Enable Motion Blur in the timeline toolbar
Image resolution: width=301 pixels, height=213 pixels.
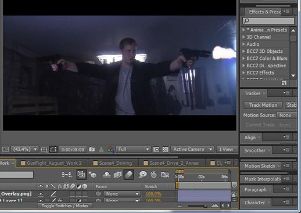point(128,175)
